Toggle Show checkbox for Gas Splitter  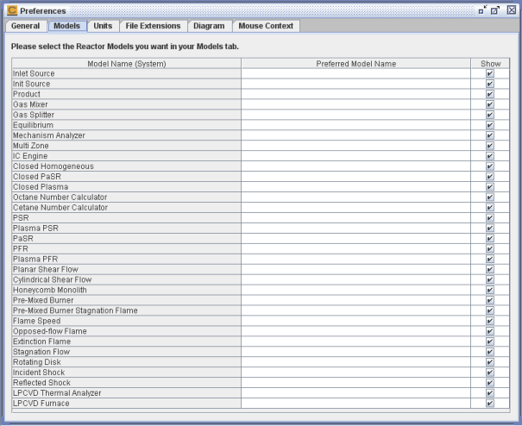tap(490, 115)
